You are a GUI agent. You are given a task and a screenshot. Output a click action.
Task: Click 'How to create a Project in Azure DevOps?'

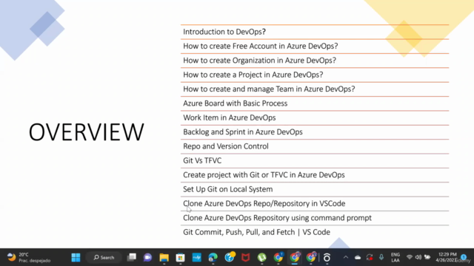pyautogui.click(x=253, y=75)
